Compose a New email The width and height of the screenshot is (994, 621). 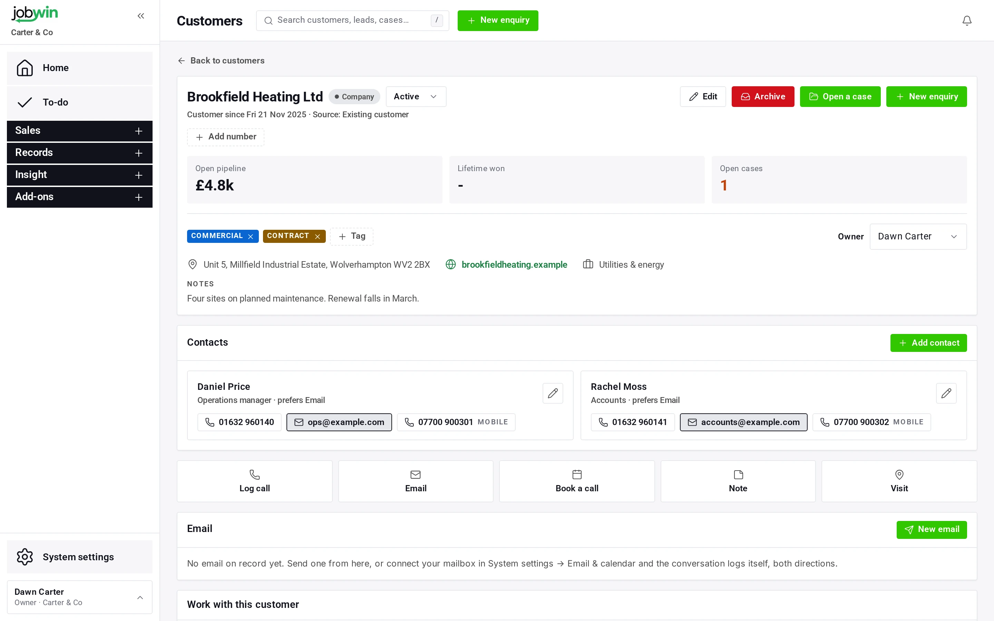pos(932,530)
